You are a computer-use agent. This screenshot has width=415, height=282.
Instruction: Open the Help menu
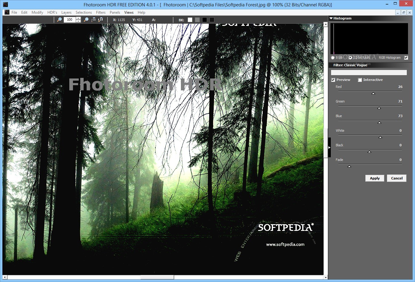click(141, 12)
